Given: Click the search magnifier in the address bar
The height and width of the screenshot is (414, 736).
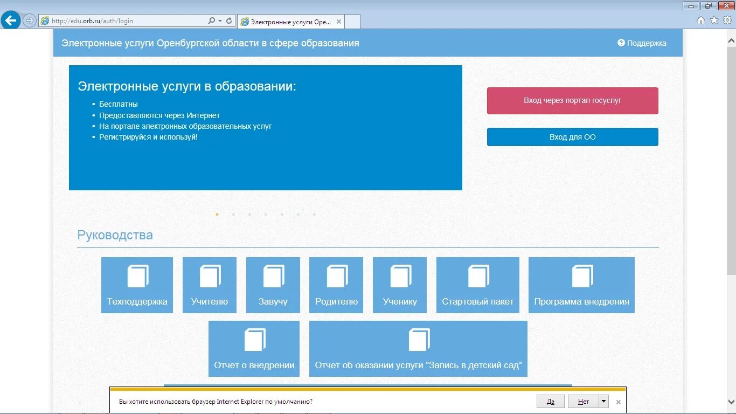Looking at the screenshot, I should 211,21.
